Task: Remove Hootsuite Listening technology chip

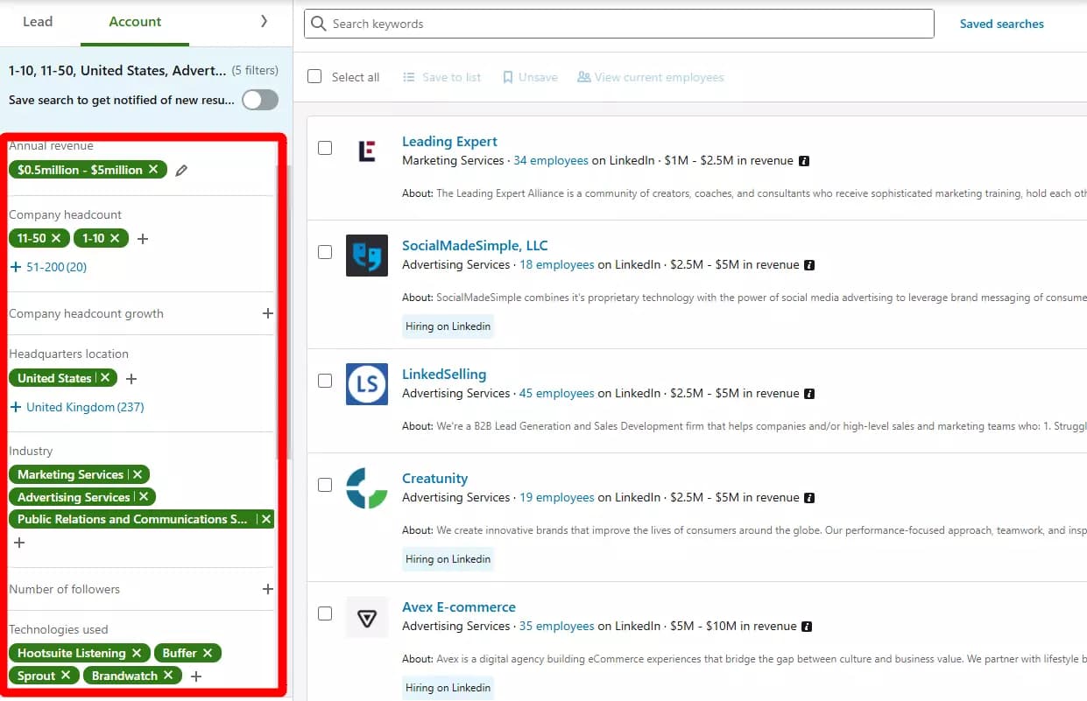Action: tap(137, 653)
